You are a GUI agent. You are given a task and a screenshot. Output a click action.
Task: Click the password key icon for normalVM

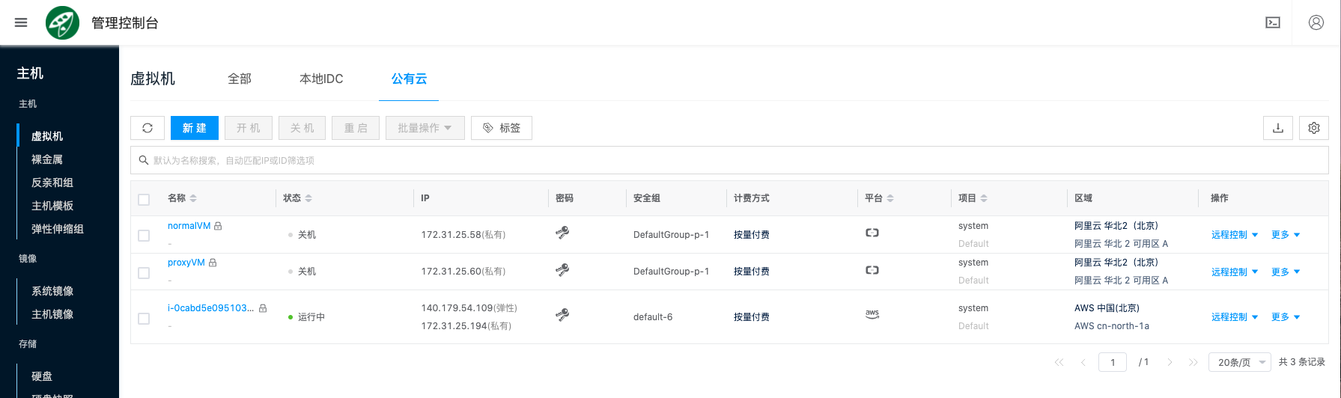562,233
